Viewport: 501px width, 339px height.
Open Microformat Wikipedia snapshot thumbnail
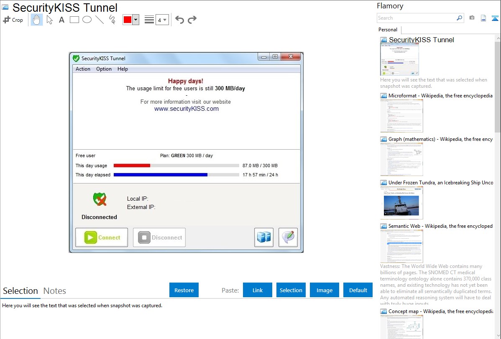[401, 116]
